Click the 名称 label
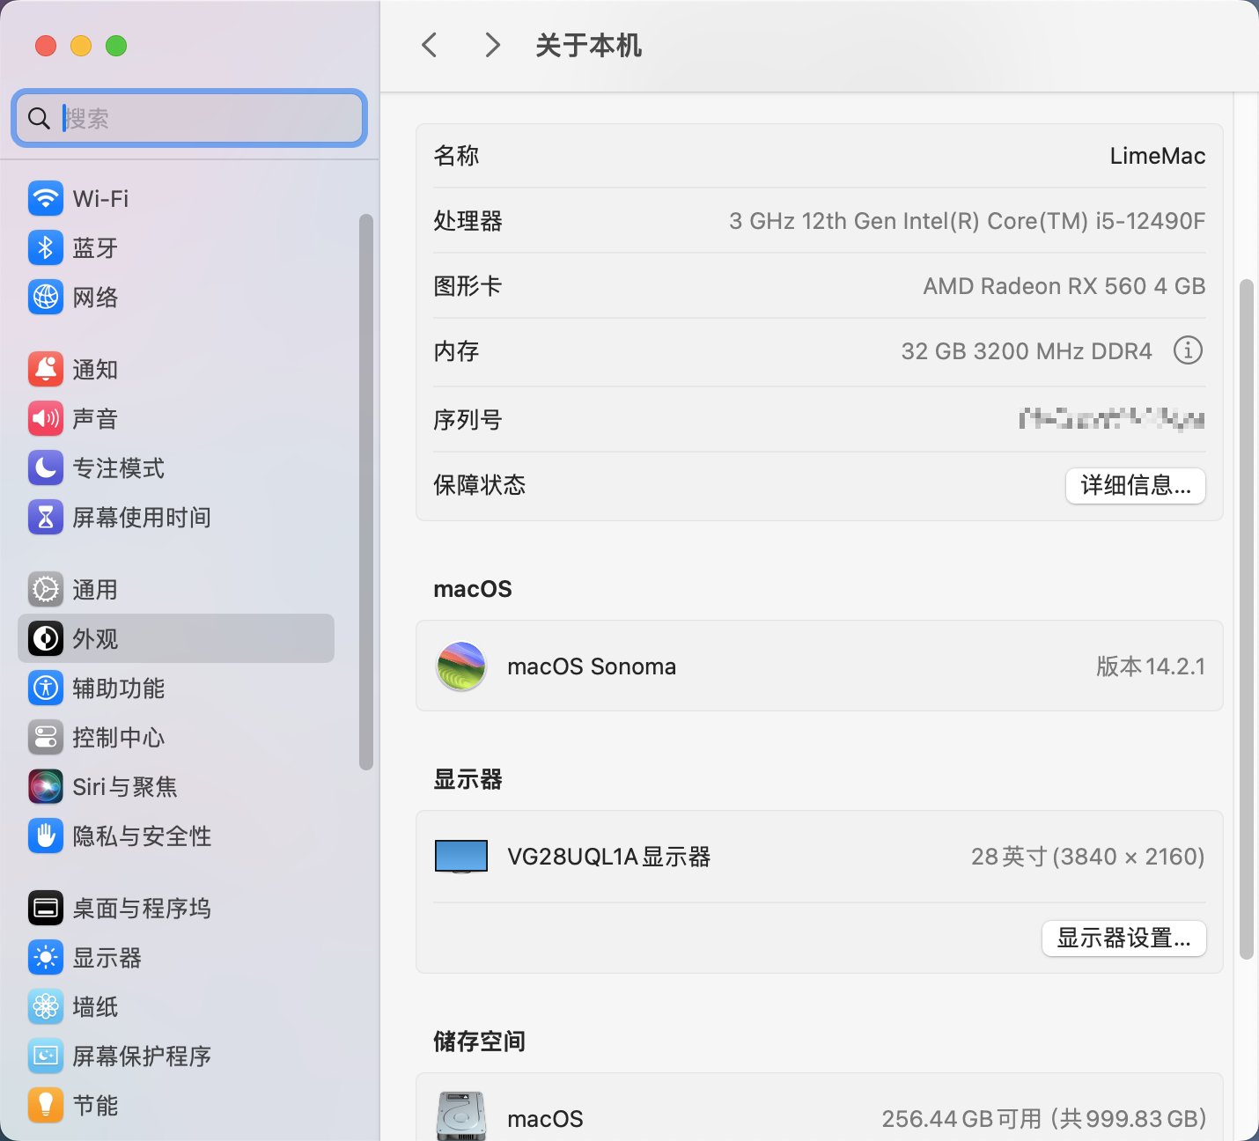 pyautogui.click(x=456, y=156)
